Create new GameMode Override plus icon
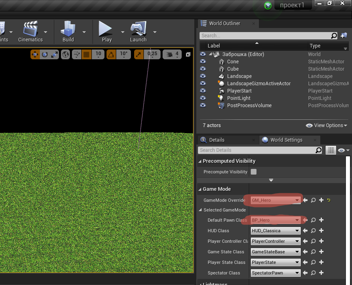 tap(321, 200)
